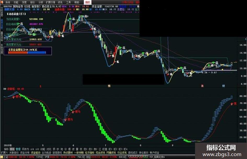Image resolution: width=247 pixels, height=159 pixels.
Task: Open the 系统 menu
Action: point(7,2)
